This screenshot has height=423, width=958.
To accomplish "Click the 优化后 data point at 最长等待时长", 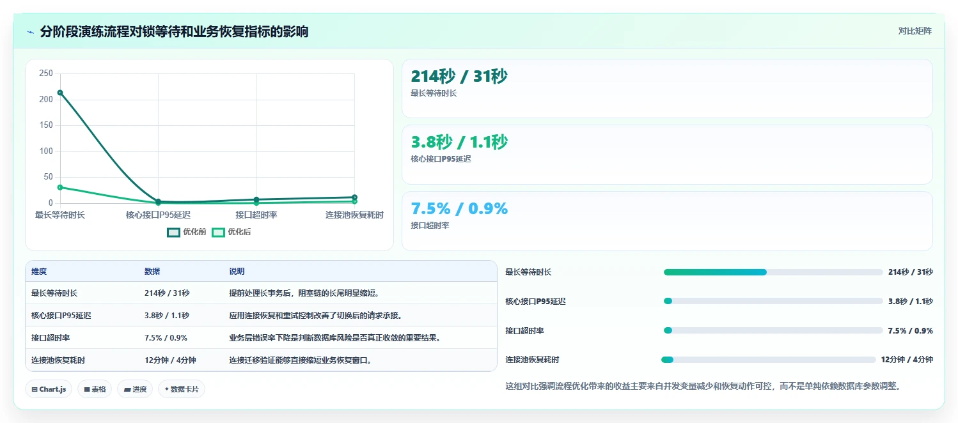I will tap(60, 187).
